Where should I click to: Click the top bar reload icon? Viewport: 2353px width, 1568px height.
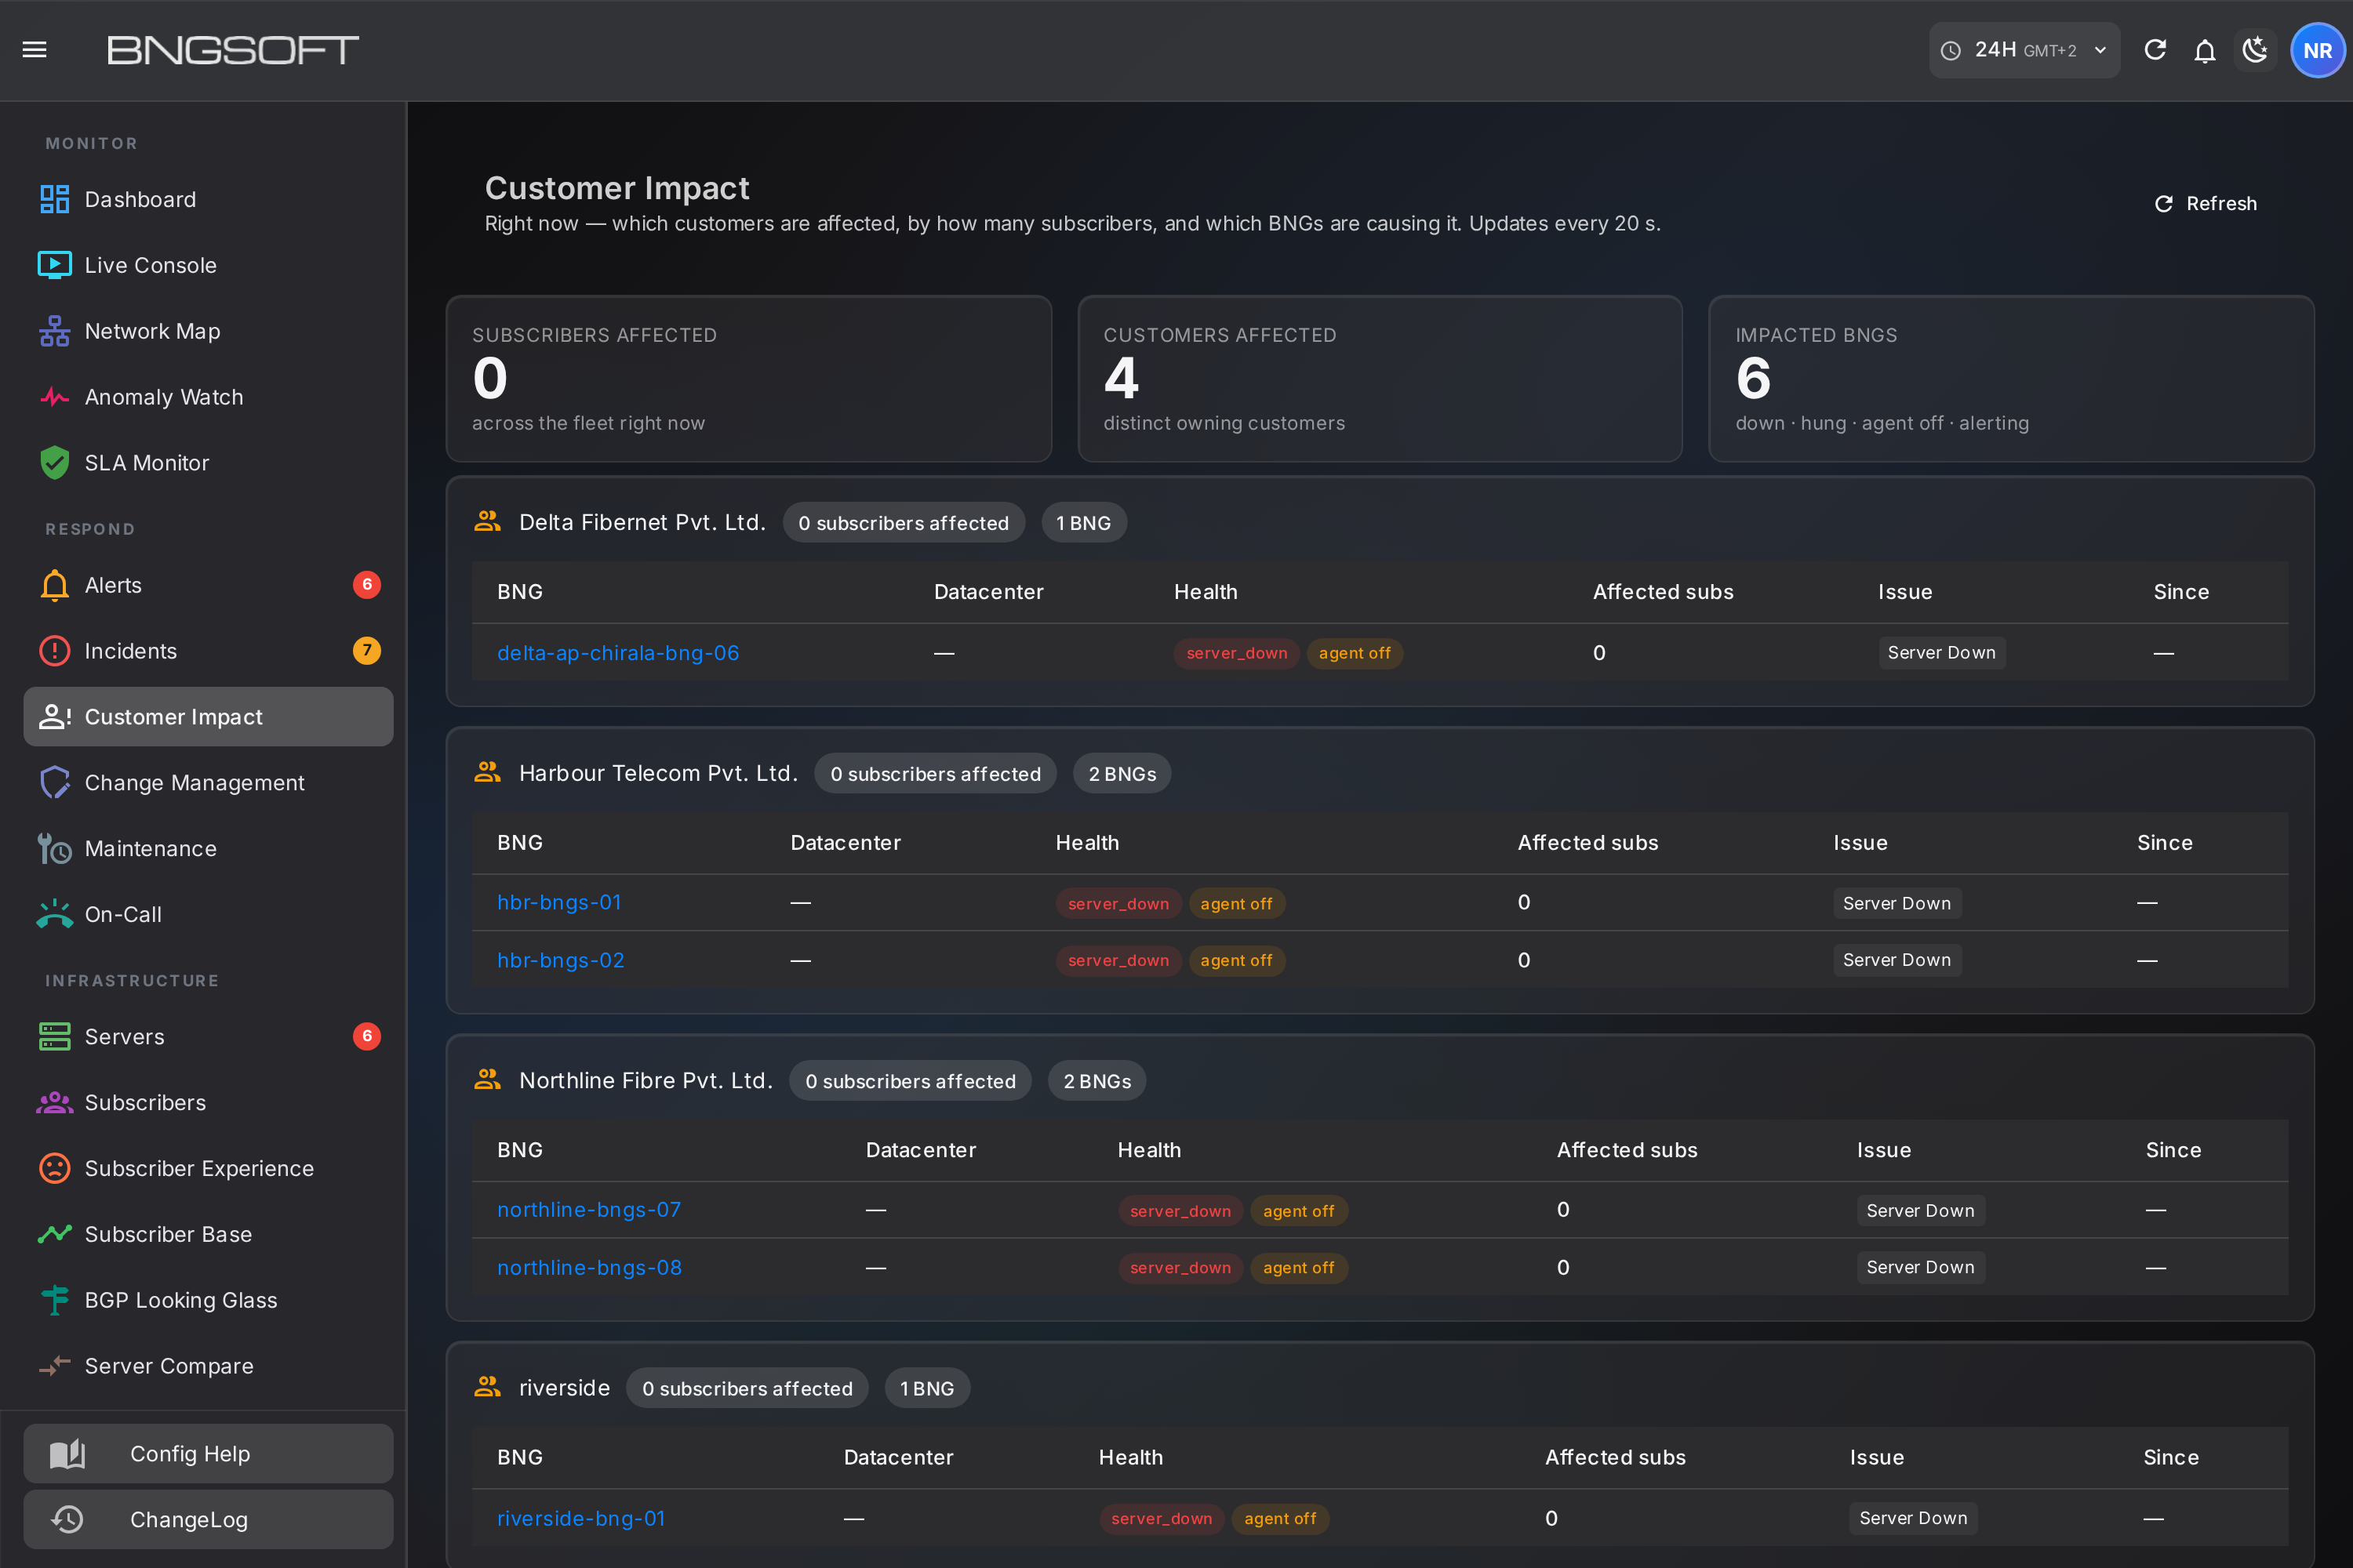(2155, 50)
